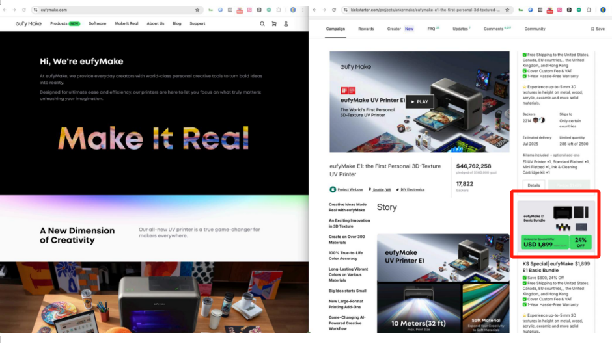Open the Extensions puzzle icon in right browser
The height and width of the screenshot is (344, 612).
click(x=589, y=10)
